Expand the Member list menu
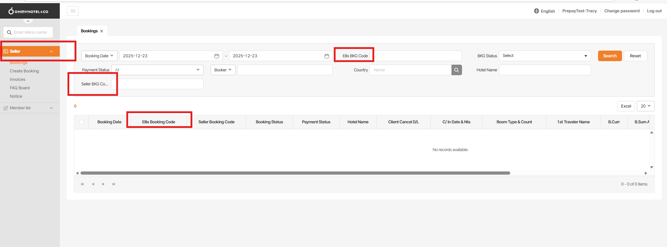Viewport: 667px width, 247px height. pyautogui.click(x=30, y=108)
